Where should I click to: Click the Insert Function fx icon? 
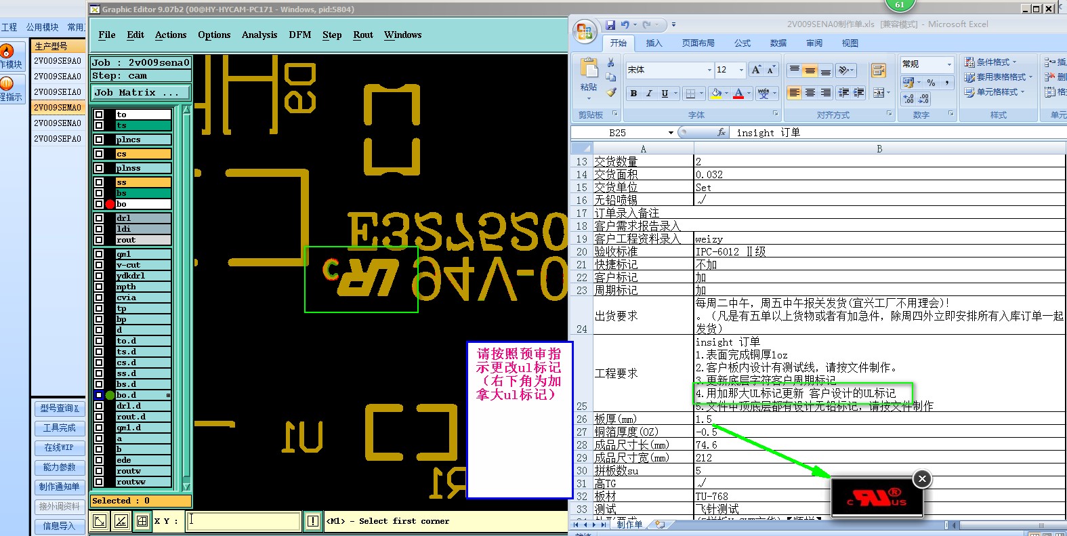721,133
